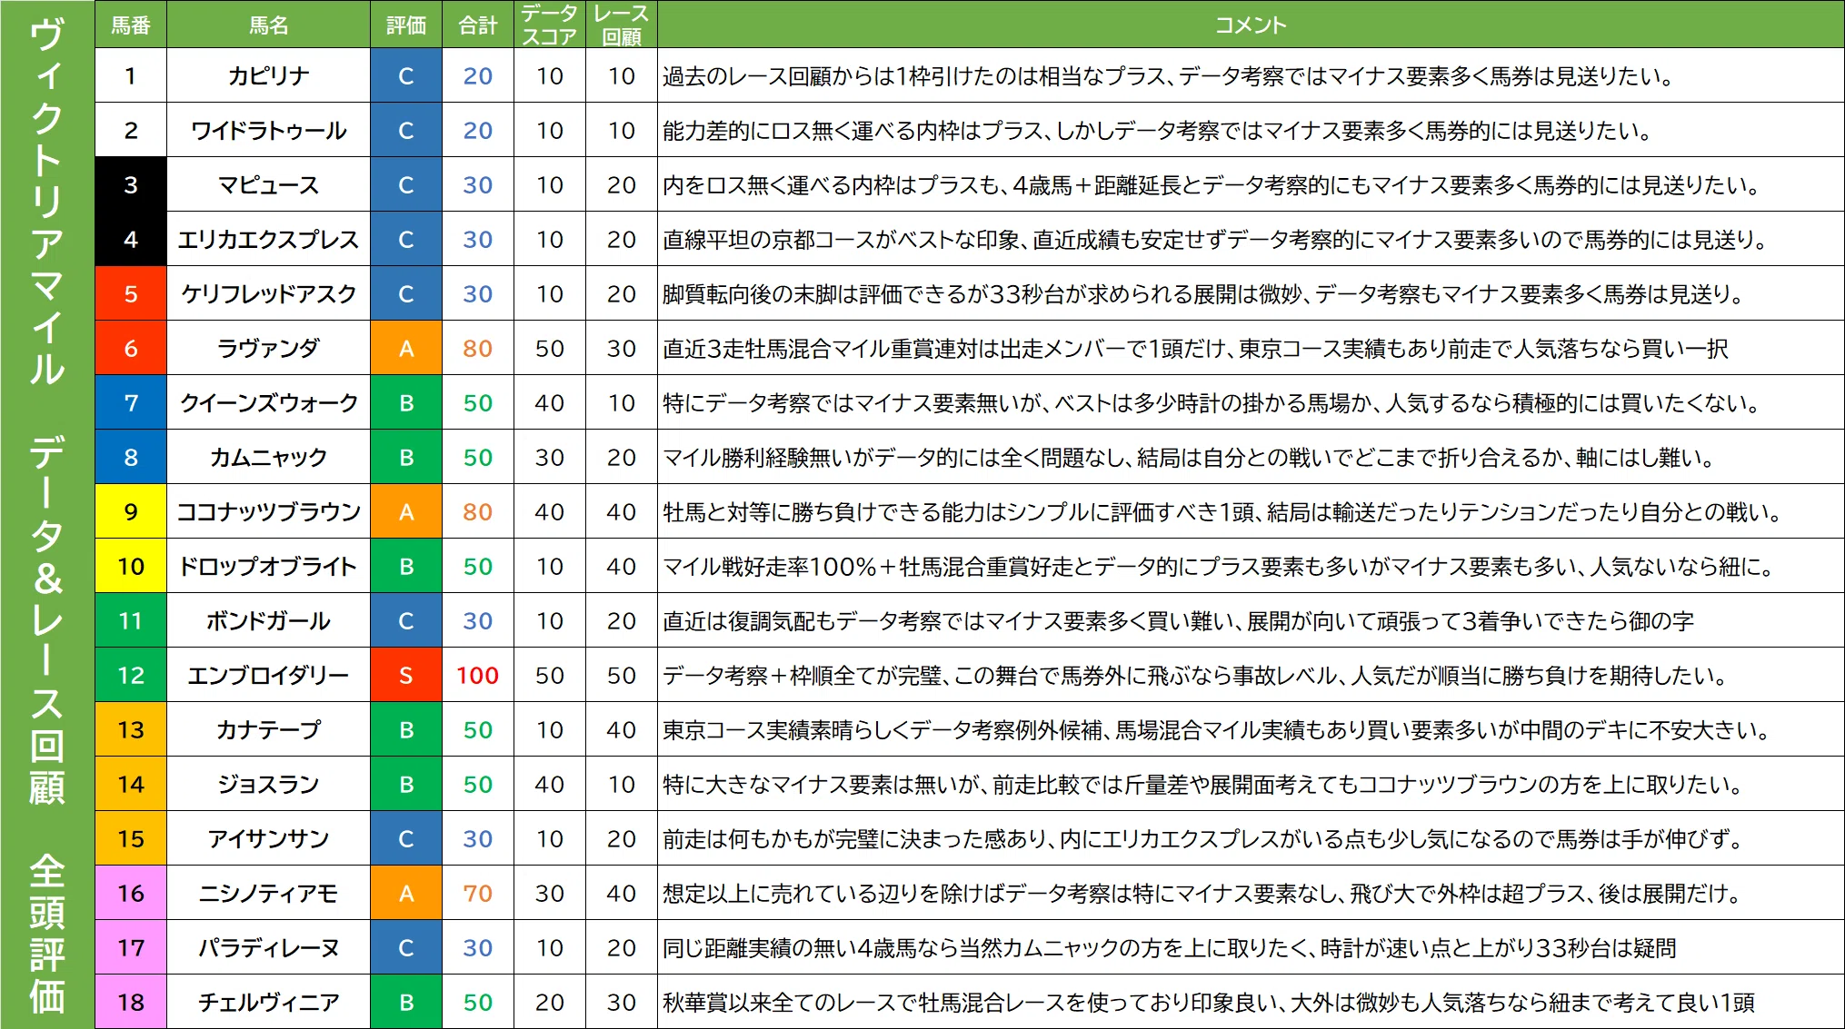Select horse name ワイドラトゥール
The image size is (1845, 1029).
click(x=268, y=130)
